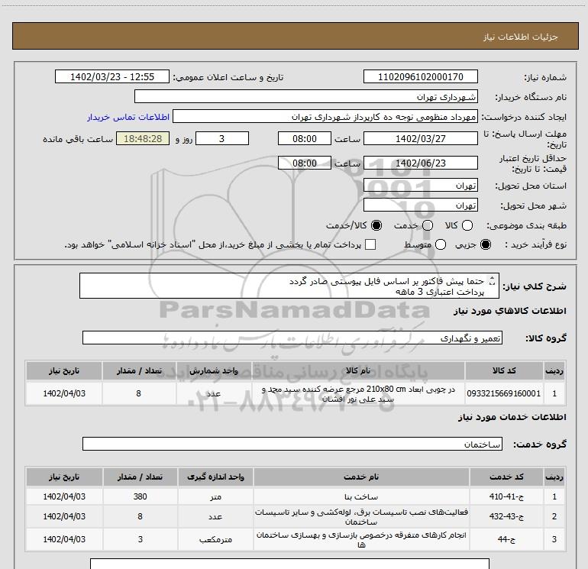This screenshot has height=569, width=588.
Task: Select the جزیی purchase type radio
Action: (485, 244)
